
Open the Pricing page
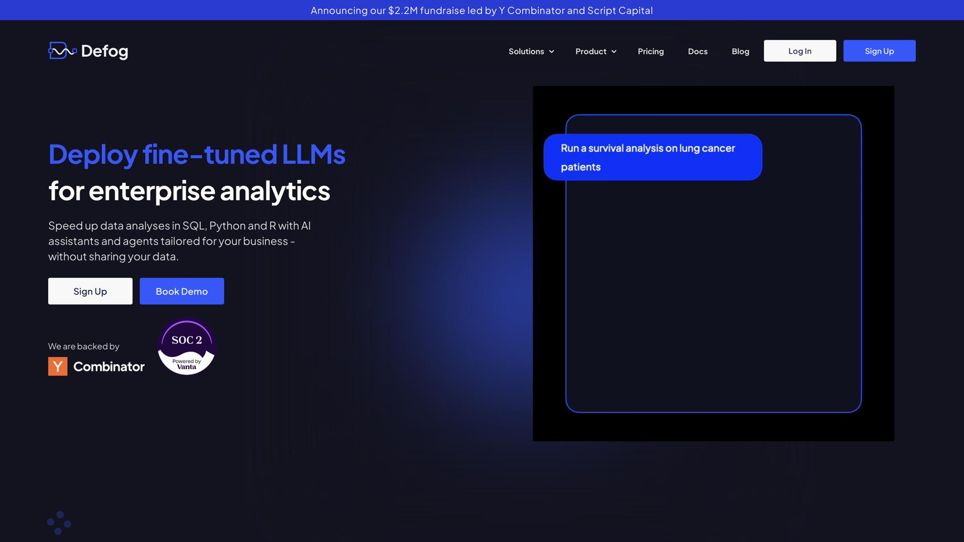651,51
